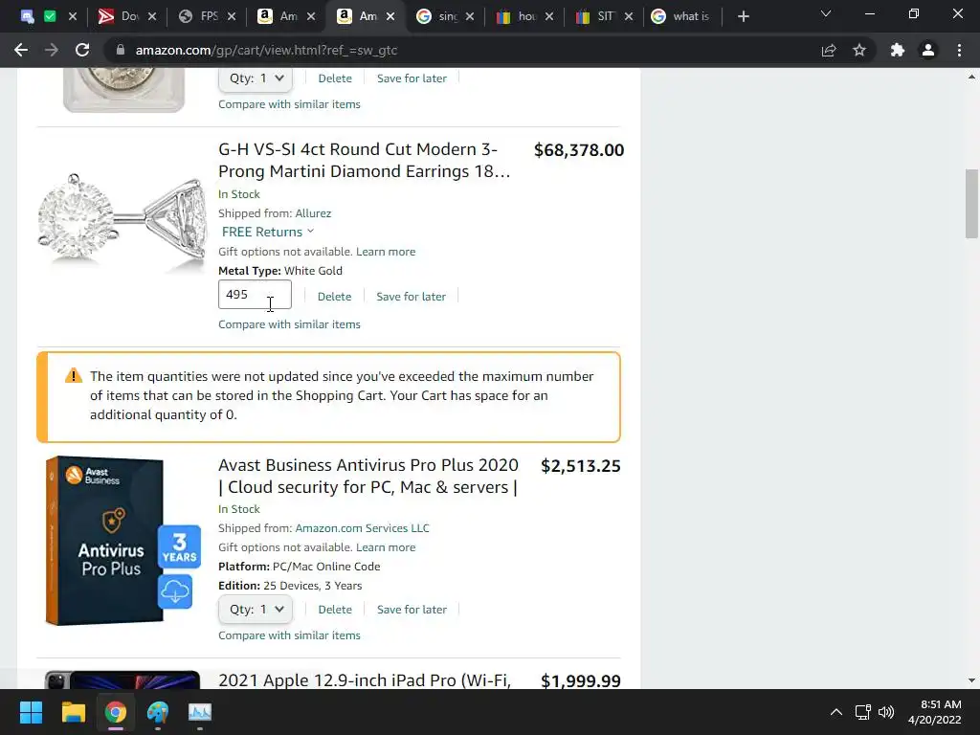Open the Amazon.com Services LLC seller link
980x735 pixels.
[363, 528]
